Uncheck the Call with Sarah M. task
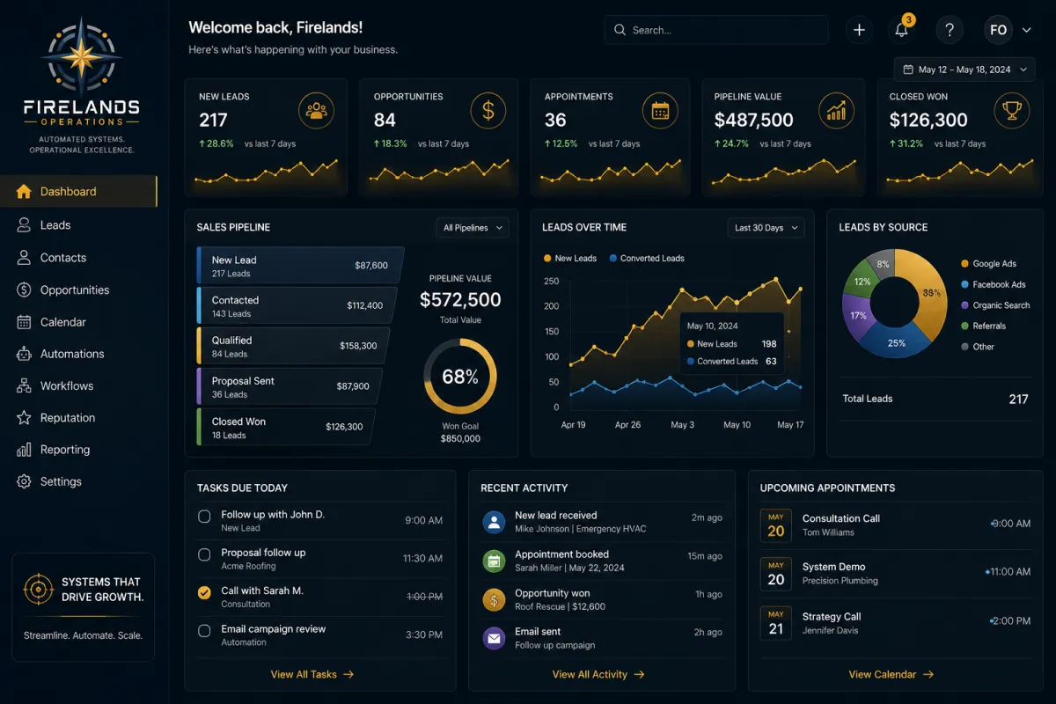This screenshot has width=1056, height=704. coord(204,593)
